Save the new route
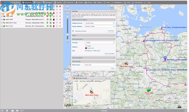This screenshot has height=112, width=189. 113,68
